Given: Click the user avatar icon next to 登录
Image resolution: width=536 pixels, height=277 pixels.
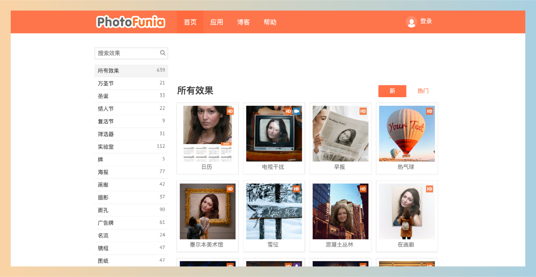Looking at the screenshot, I should pos(411,22).
